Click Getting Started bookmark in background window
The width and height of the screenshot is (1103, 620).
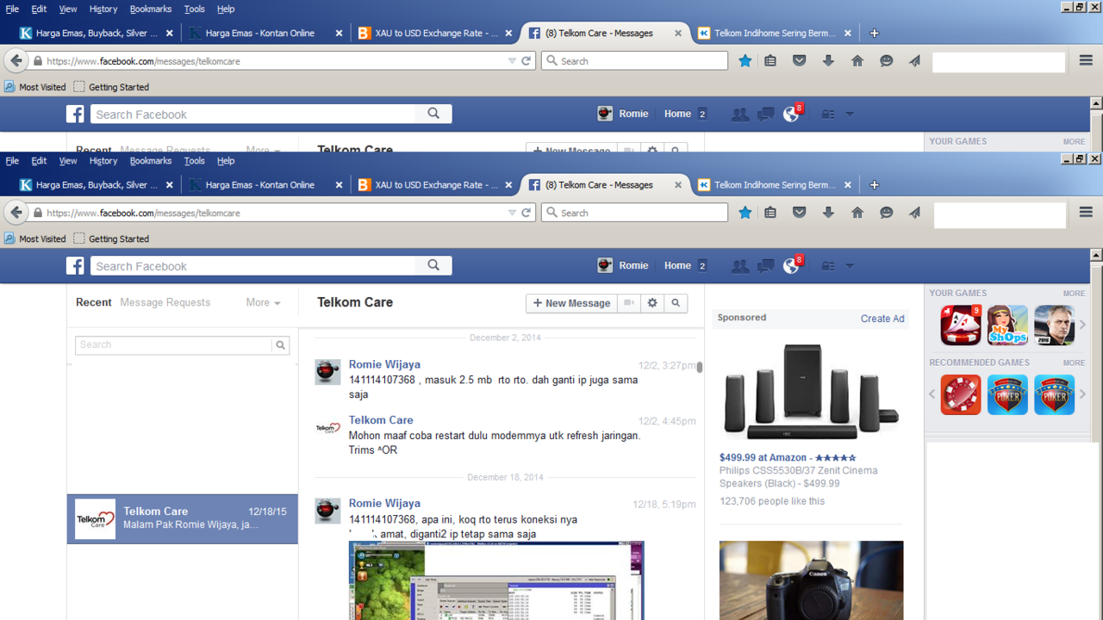[x=111, y=87]
